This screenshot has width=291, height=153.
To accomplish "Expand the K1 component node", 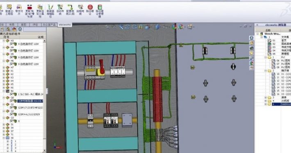I will coord(4,71).
